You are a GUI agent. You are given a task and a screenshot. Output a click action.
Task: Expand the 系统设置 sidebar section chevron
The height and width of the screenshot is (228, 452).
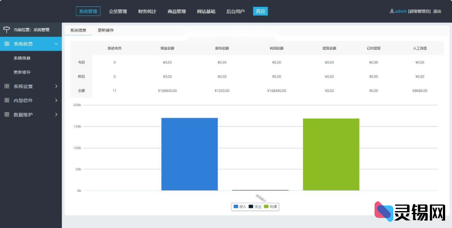pos(56,86)
